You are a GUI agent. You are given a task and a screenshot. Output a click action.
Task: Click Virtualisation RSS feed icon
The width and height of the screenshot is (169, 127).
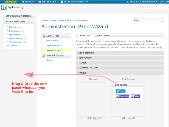[x=7, y=42]
